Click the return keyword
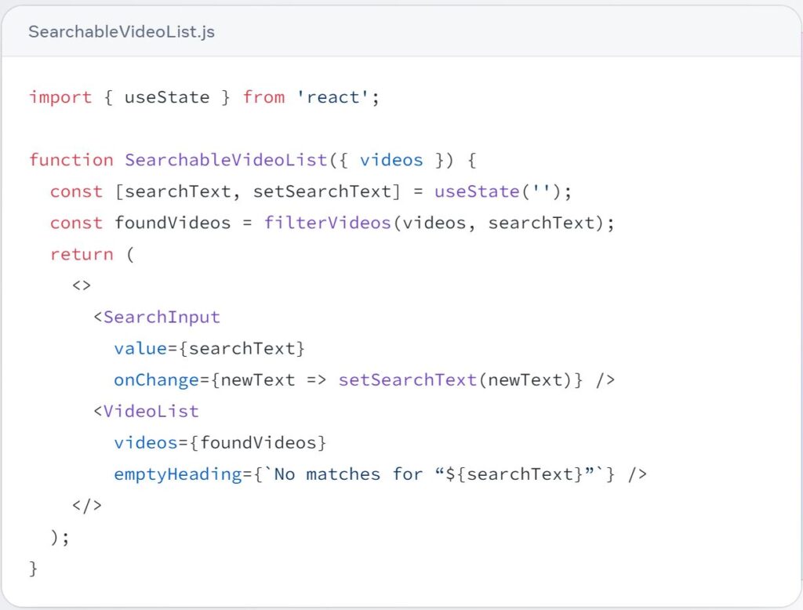Viewport: 803px width, 610px height. (x=82, y=254)
